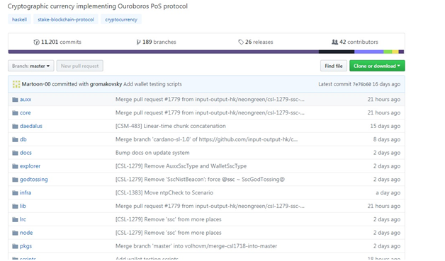Click the docs folder icon
Viewport: 445px width, 261px height.
tap(15, 153)
